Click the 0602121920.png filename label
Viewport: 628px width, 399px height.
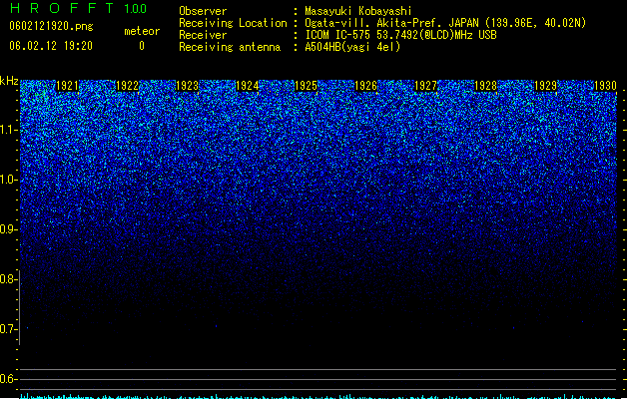click(51, 26)
